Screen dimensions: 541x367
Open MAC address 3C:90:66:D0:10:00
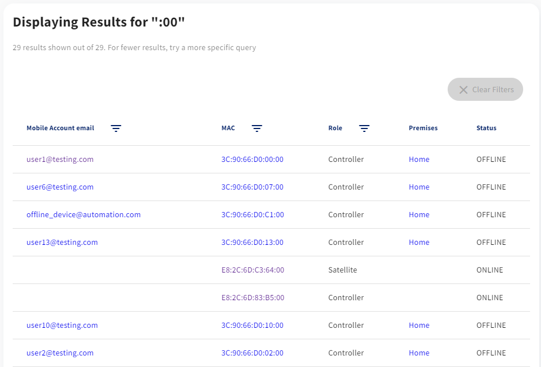click(252, 326)
